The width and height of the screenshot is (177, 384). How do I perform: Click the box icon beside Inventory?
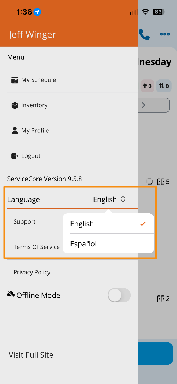[x=15, y=105]
